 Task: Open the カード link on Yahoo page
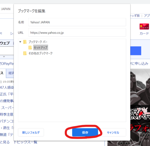pos(144,34)
